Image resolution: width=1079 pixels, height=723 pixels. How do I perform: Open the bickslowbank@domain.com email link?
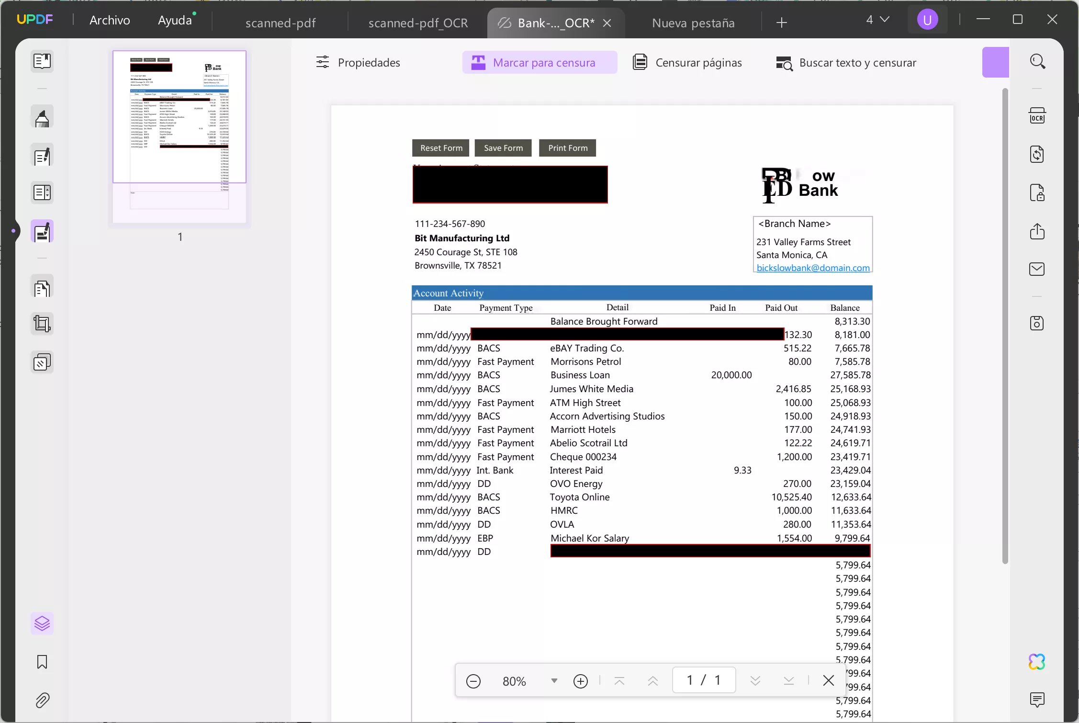tap(813, 268)
